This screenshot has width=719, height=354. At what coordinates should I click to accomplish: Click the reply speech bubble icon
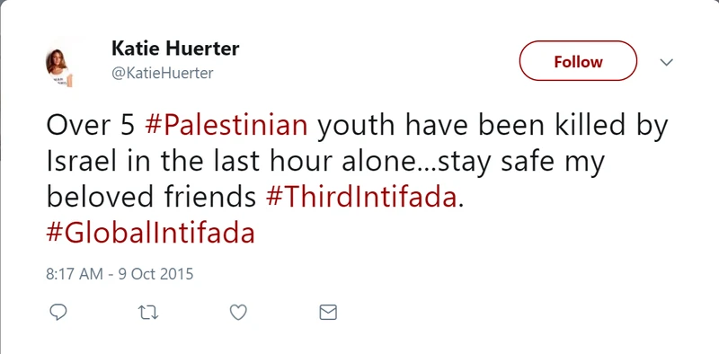pyautogui.click(x=58, y=313)
